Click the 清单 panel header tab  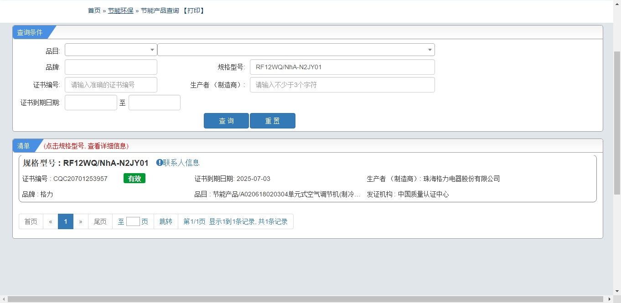pos(24,146)
